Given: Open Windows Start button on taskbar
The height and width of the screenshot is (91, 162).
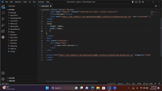Looking at the screenshot, I should point(47,88).
